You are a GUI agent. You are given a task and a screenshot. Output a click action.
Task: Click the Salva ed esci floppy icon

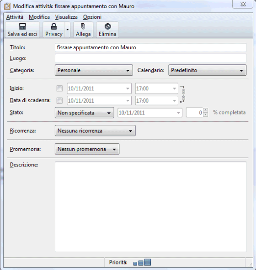[x=22, y=26]
